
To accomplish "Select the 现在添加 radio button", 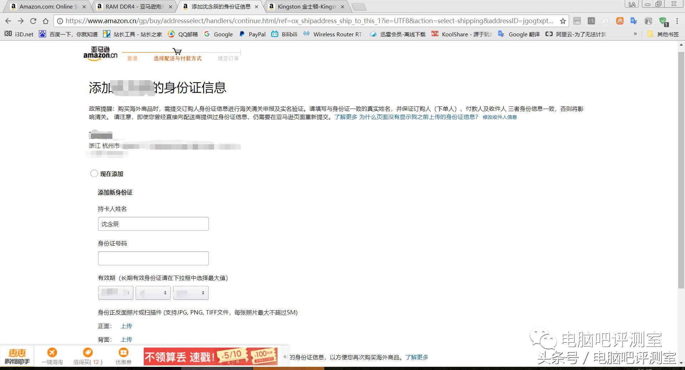I will click(94, 173).
